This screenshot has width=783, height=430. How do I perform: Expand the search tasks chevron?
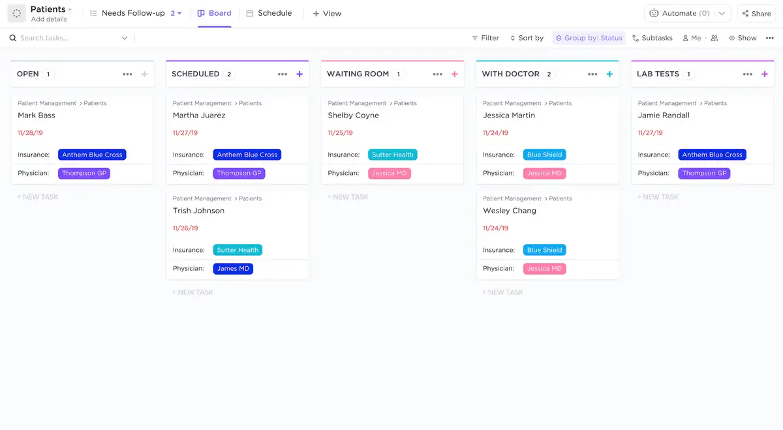coord(124,38)
